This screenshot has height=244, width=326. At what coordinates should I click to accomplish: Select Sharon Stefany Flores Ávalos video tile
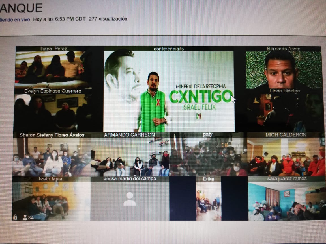(52, 154)
